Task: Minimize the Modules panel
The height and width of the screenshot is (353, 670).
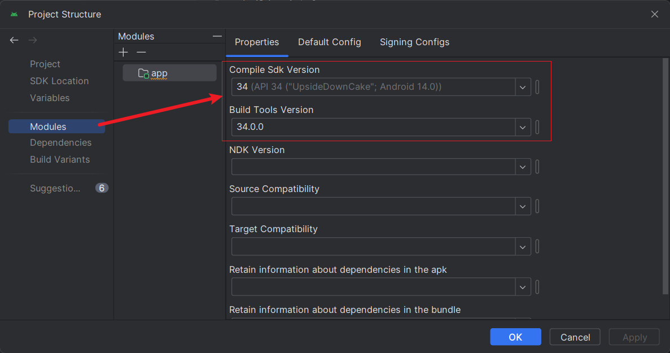Action: pos(217,36)
